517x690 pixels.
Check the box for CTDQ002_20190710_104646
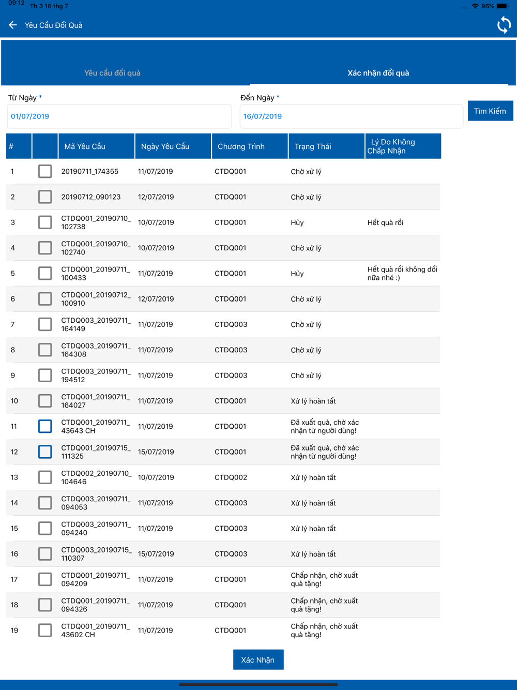coord(45,477)
